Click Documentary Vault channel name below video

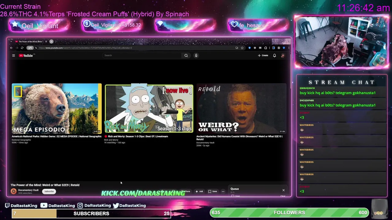pyautogui.click(x=28, y=190)
